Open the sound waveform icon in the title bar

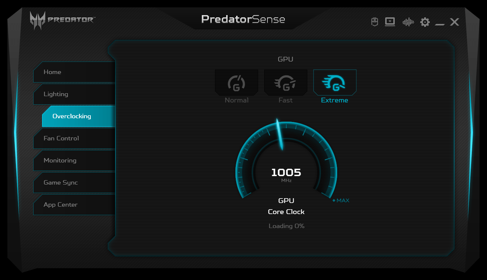(408, 22)
